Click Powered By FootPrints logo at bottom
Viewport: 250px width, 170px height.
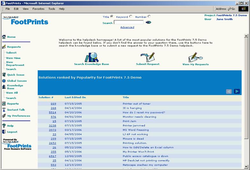coord(17,144)
